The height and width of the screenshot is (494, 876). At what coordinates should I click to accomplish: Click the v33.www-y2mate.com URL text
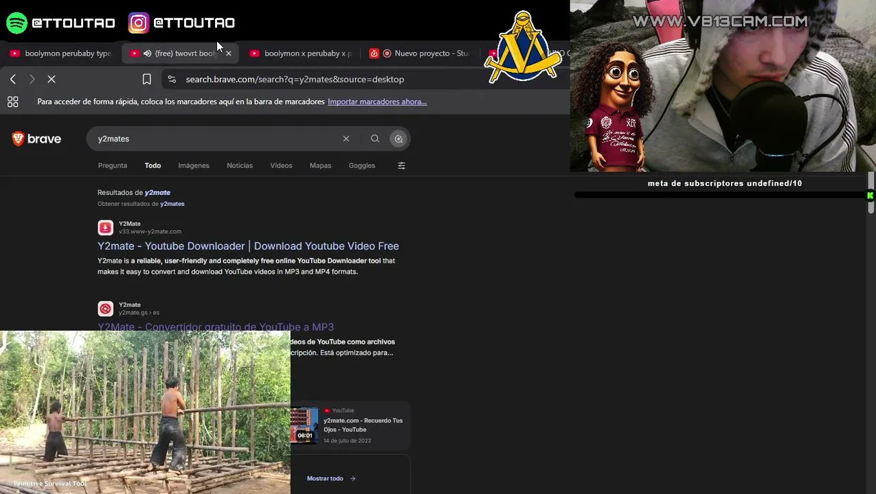coord(150,232)
